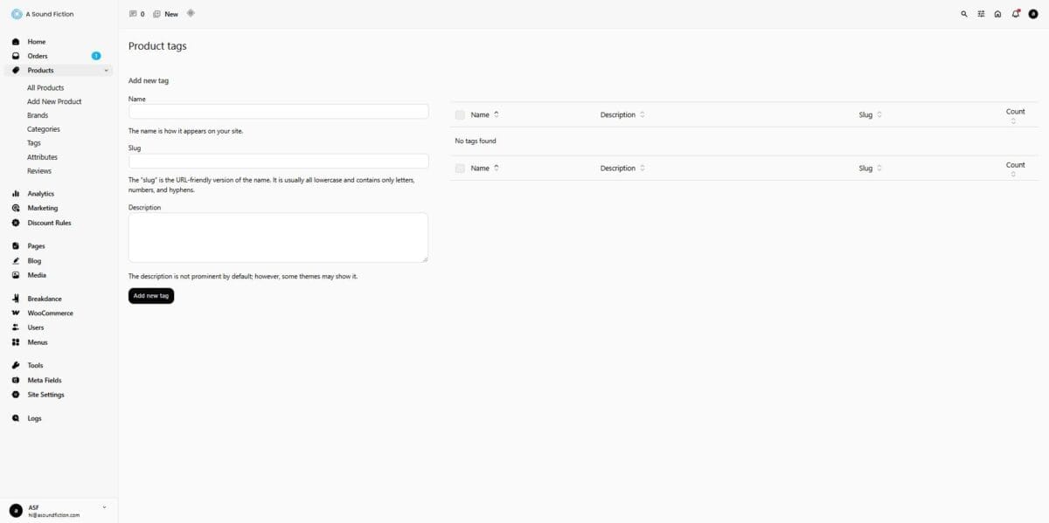
Task: Click the user avatar in top bar
Action: point(1032,14)
